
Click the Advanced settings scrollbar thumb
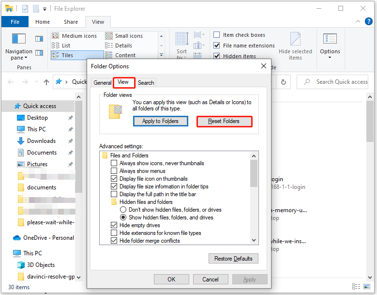click(x=254, y=173)
